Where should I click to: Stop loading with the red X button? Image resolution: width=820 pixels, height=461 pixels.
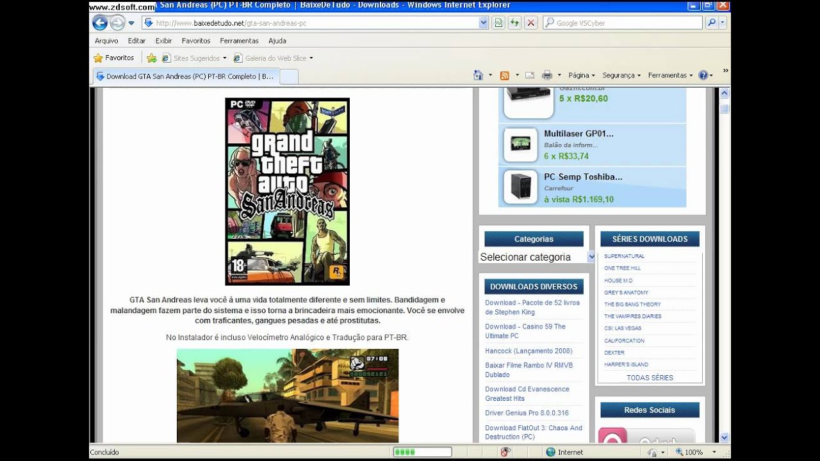[531, 23]
